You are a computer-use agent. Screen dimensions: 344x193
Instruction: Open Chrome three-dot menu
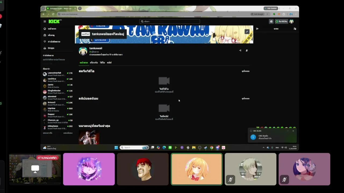[296, 14]
